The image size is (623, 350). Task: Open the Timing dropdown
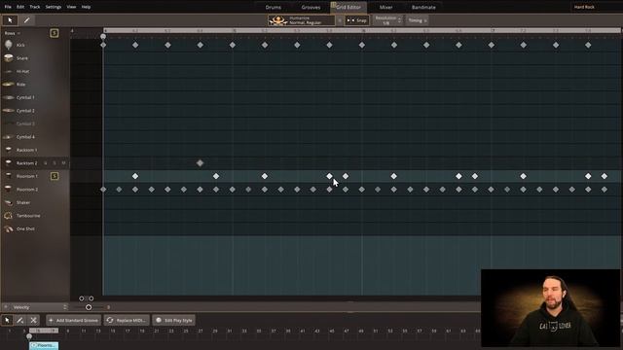click(x=417, y=20)
